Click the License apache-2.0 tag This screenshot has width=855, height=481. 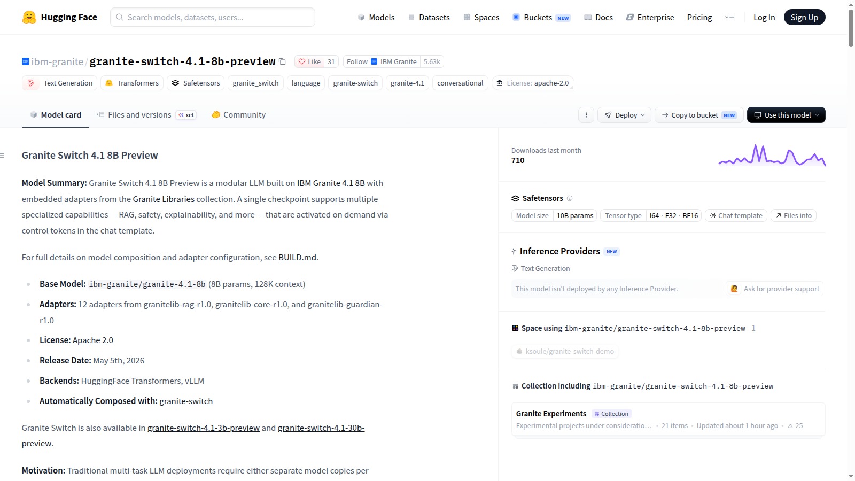(533, 83)
